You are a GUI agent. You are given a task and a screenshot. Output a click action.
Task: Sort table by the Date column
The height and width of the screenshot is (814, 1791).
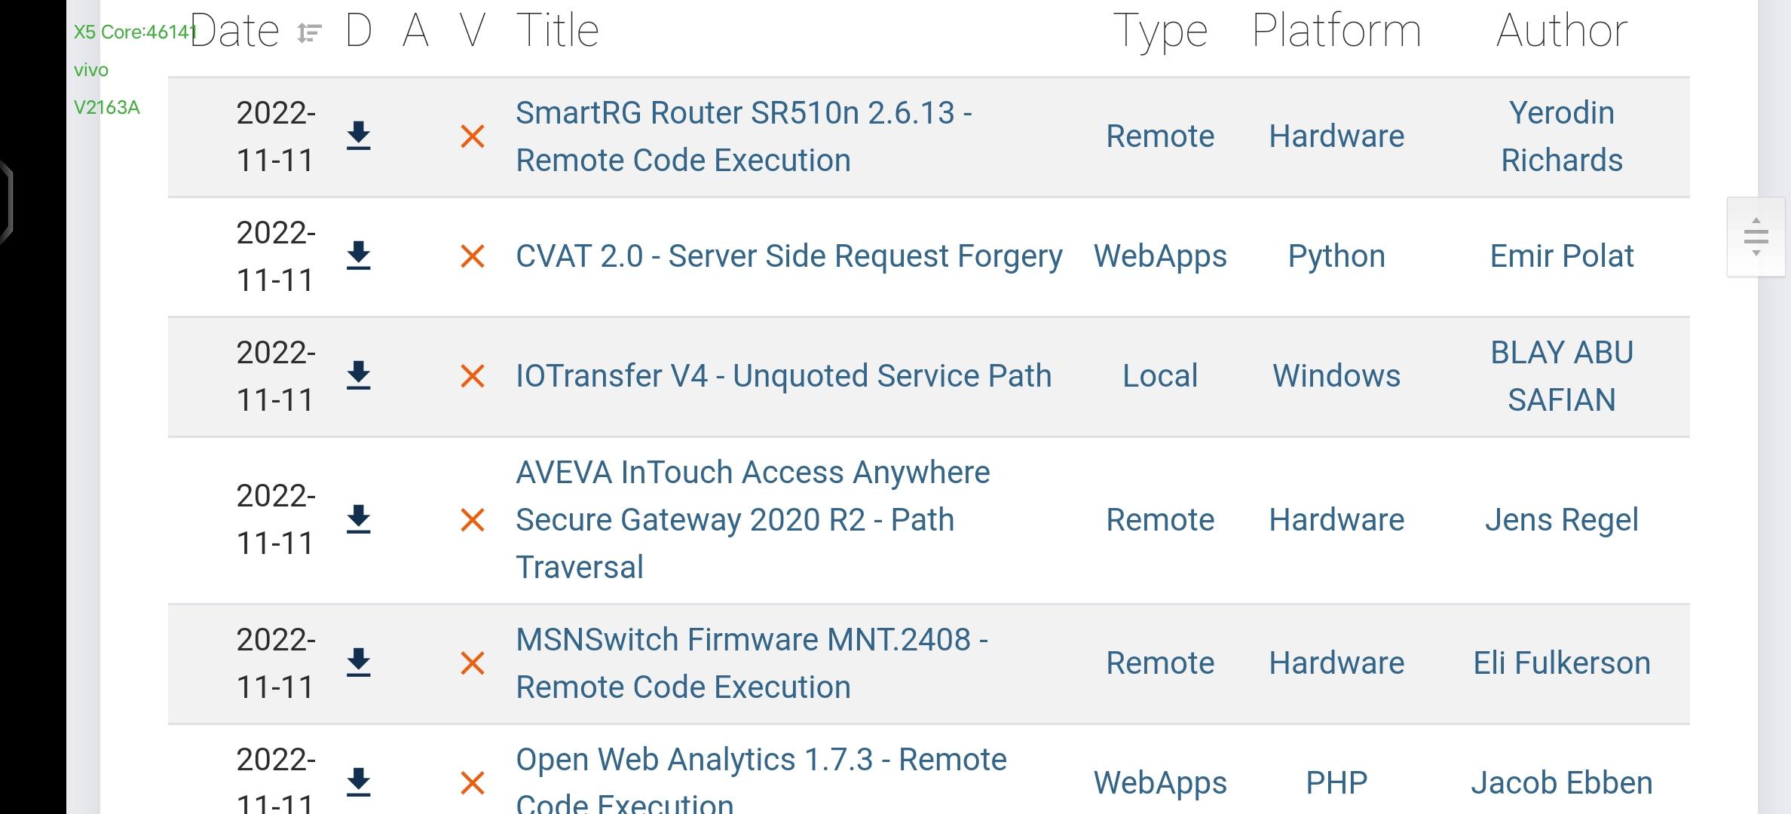tap(234, 32)
